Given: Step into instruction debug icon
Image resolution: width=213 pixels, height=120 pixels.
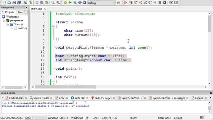Looking at the screenshot, I should click(x=155, y=2).
